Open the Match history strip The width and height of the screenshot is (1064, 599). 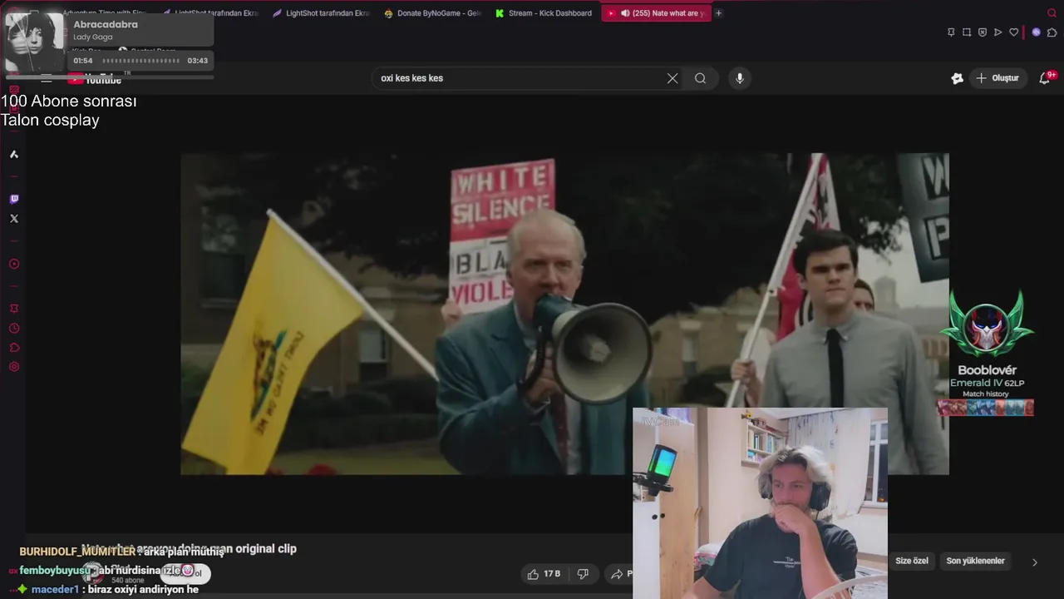click(x=986, y=408)
